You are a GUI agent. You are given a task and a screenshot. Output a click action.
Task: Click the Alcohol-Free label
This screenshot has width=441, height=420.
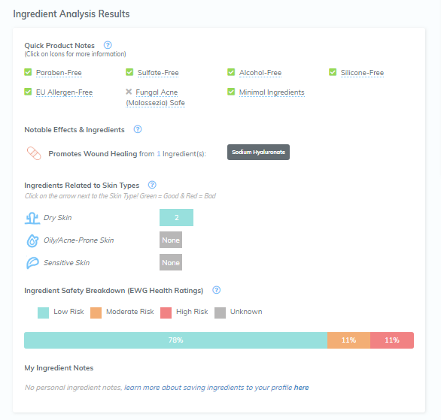pyautogui.click(x=260, y=72)
